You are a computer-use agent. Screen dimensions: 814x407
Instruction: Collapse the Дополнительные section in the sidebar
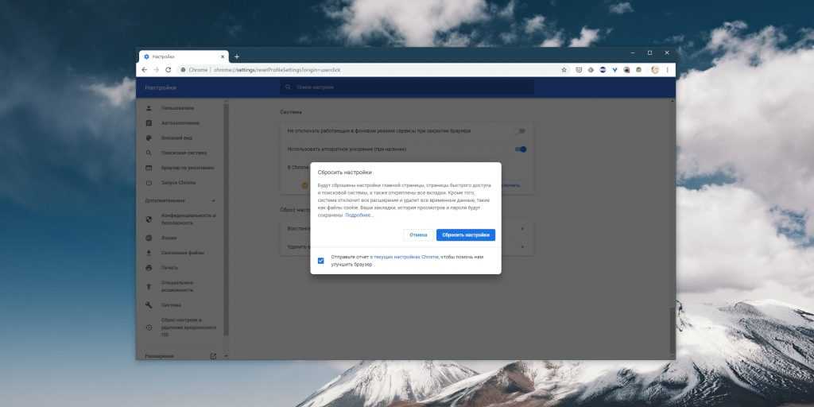pyautogui.click(x=213, y=200)
